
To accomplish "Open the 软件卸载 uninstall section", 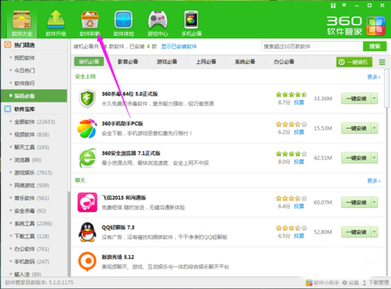I will pyautogui.click(x=90, y=23).
